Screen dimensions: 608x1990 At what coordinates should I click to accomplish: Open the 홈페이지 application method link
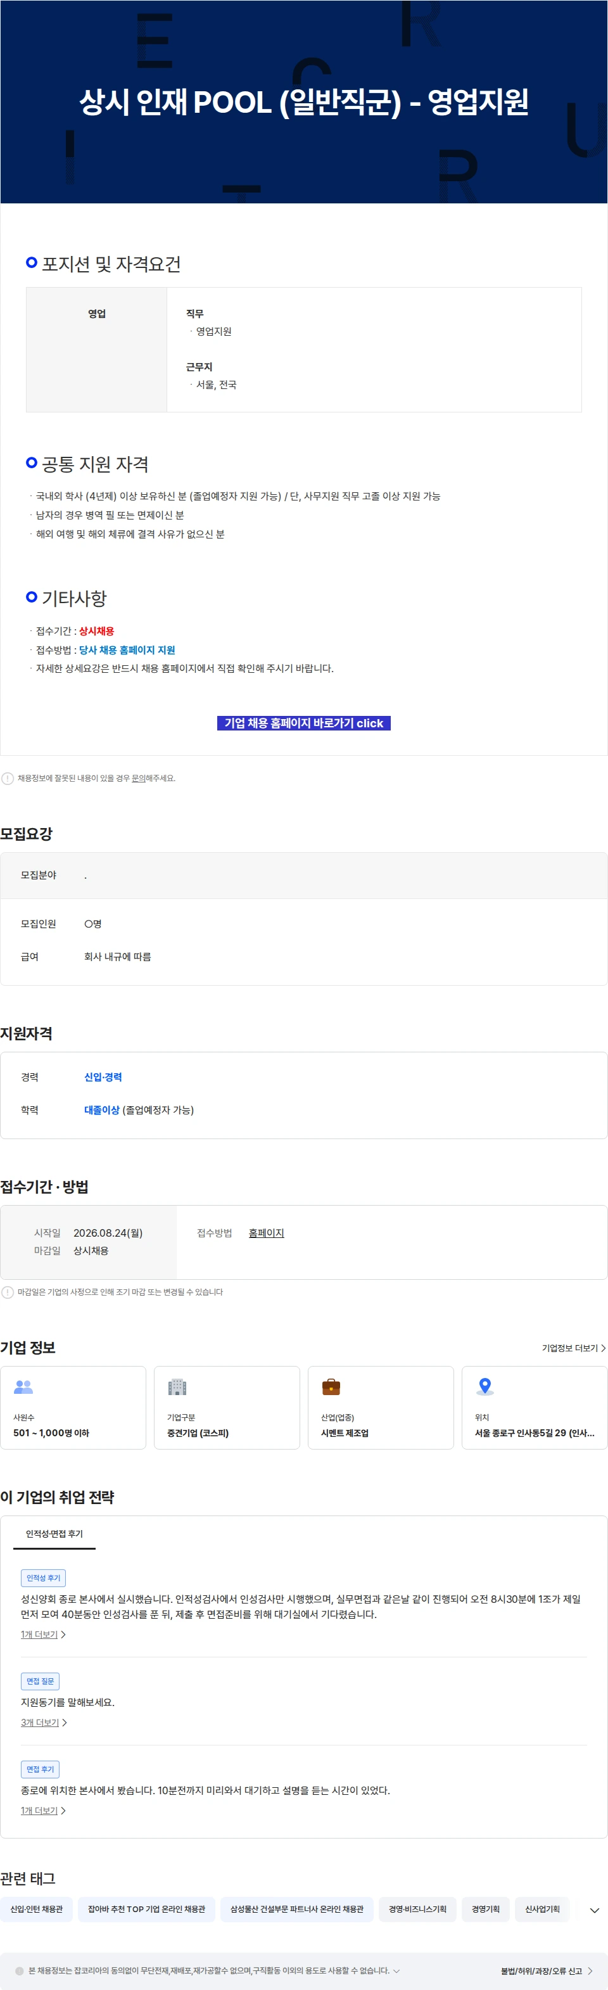[266, 1233]
